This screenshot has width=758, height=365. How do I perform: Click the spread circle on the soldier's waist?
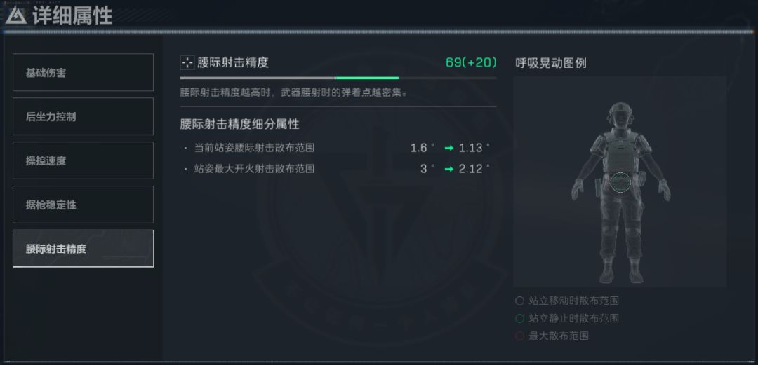pos(620,182)
